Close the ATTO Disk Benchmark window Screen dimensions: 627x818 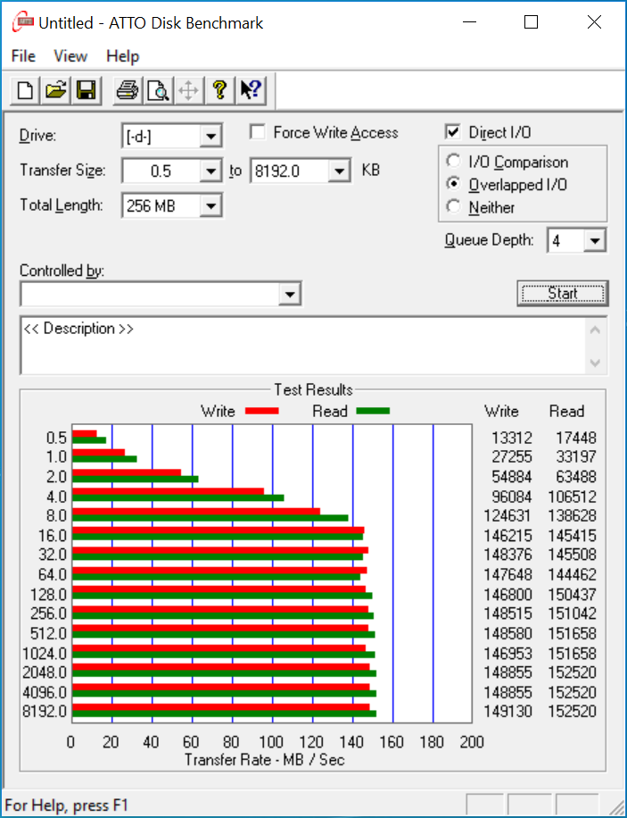594,22
